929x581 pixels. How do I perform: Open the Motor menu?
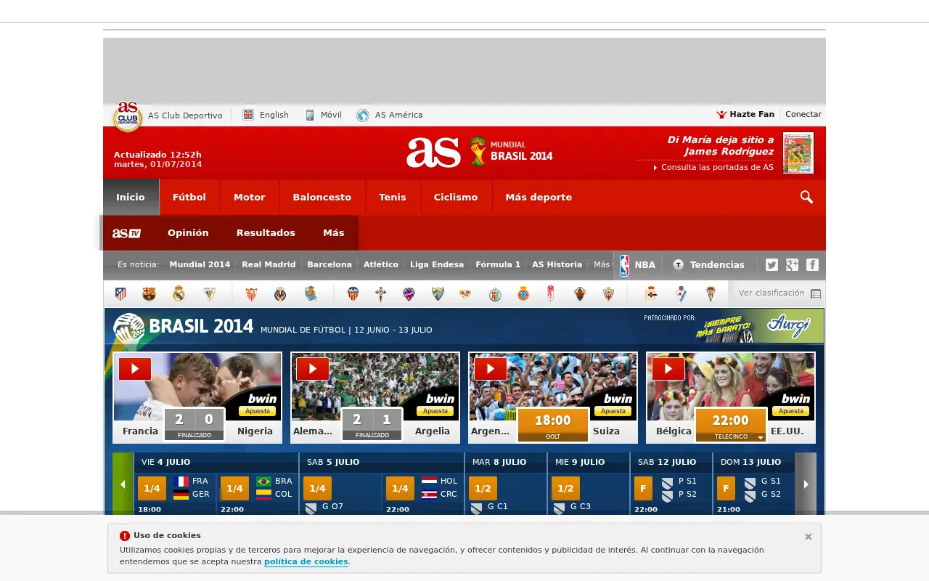point(250,197)
